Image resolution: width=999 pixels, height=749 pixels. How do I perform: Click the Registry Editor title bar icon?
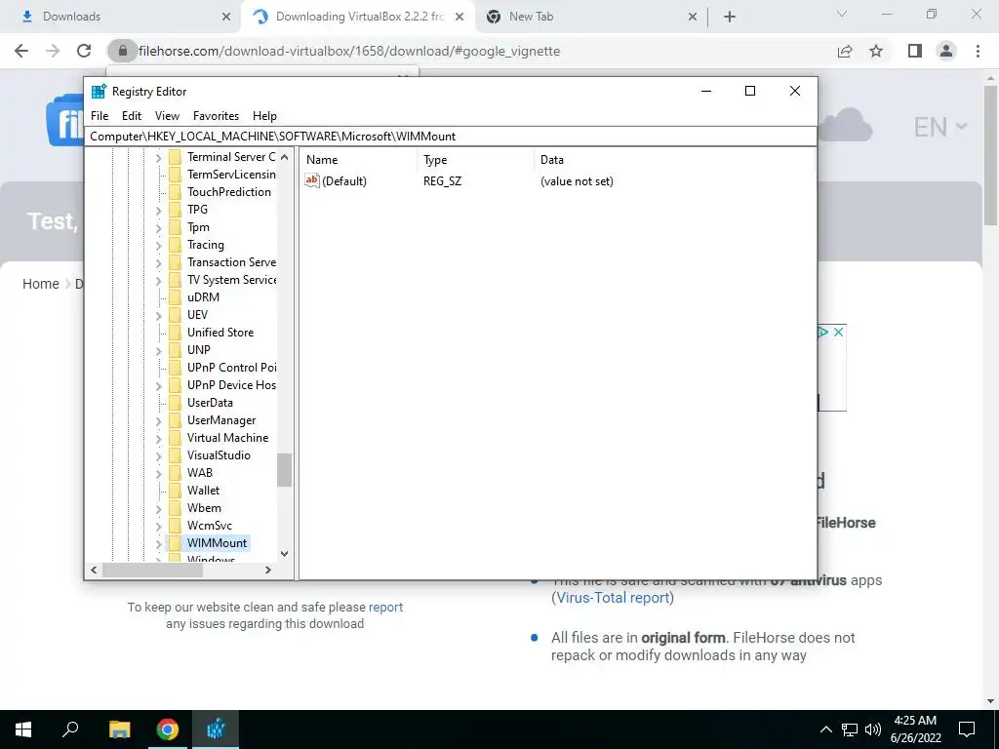click(99, 91)
